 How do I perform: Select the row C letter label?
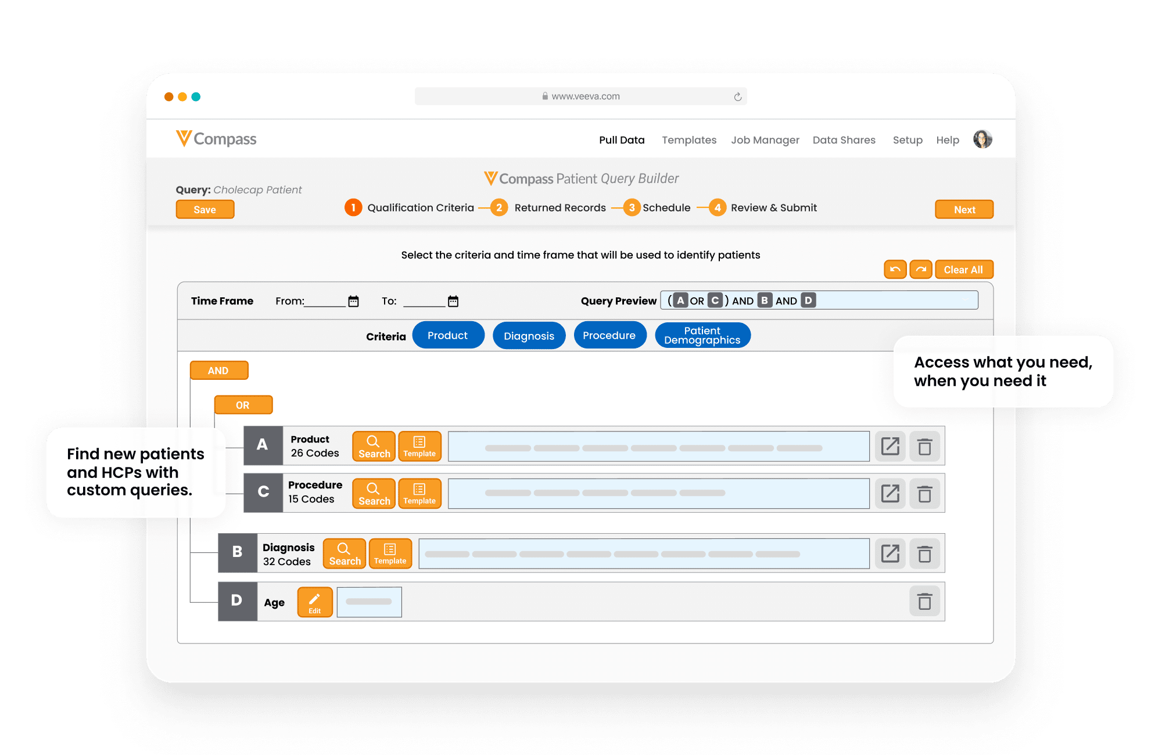coord(263,492)
